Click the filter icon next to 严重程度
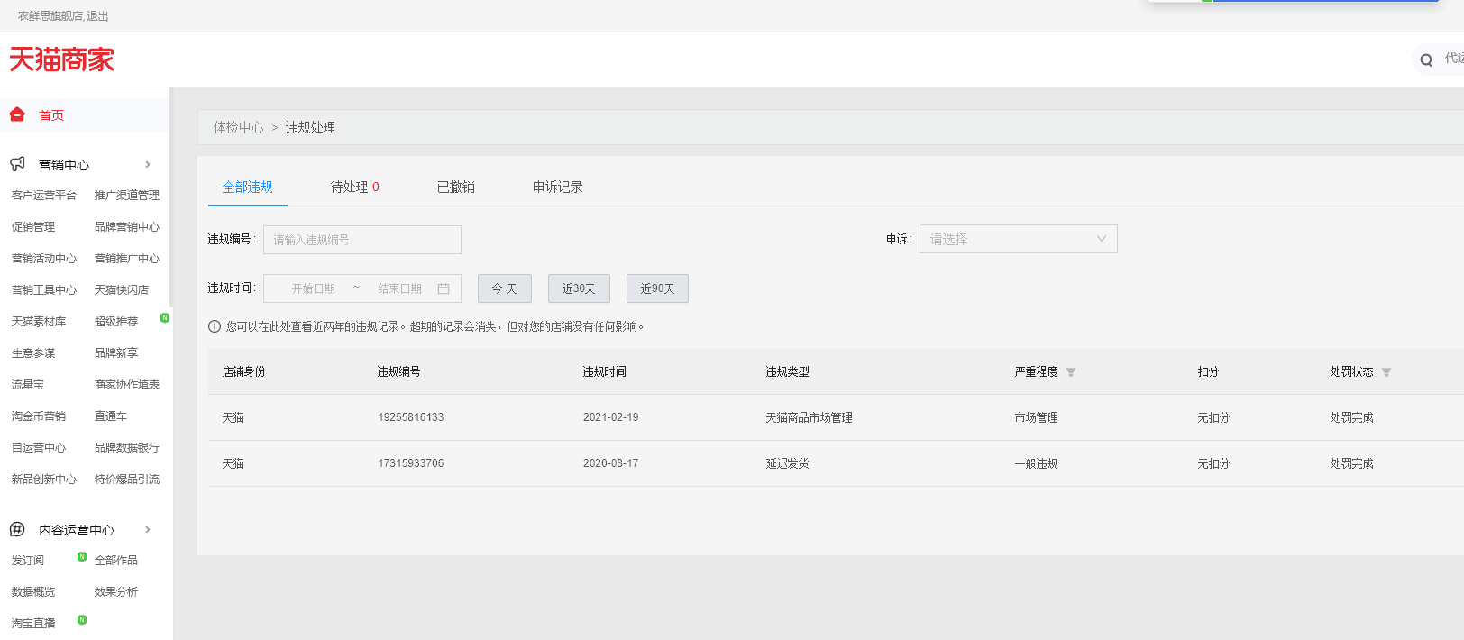The width and height of the screenshot is (1464, 640). point(1071,372)
